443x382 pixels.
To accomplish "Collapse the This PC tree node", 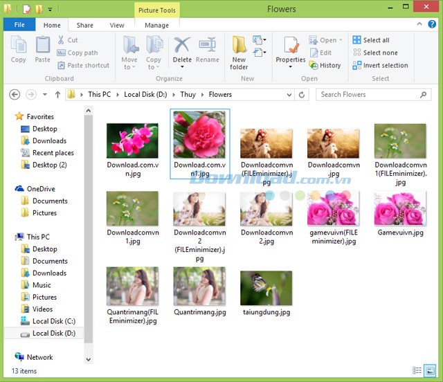I will pos(9,237).
